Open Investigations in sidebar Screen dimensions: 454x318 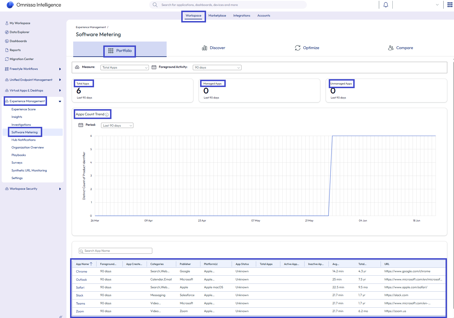pyautogui.click(x=21, y=125)
